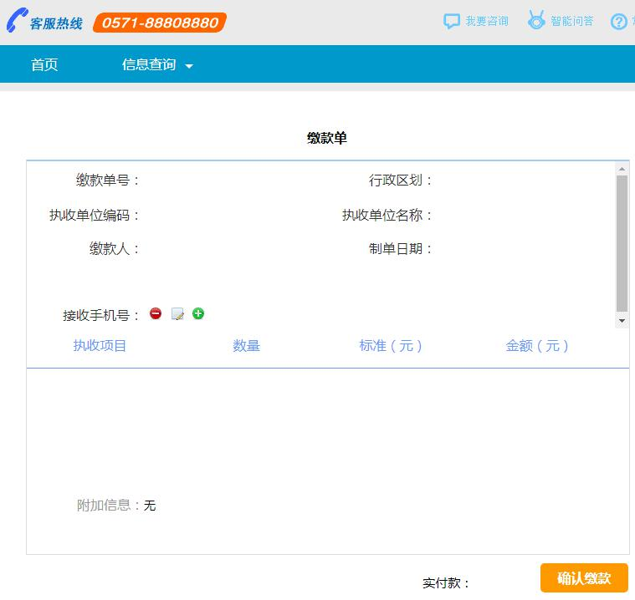Image resolution: width=635 pixels, height=600 pixels.
Task: Open the 信息查询 menu
Action: click(149, 65)
